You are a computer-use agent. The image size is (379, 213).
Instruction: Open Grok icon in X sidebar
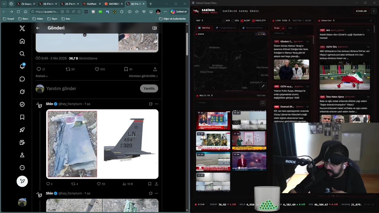22,92
